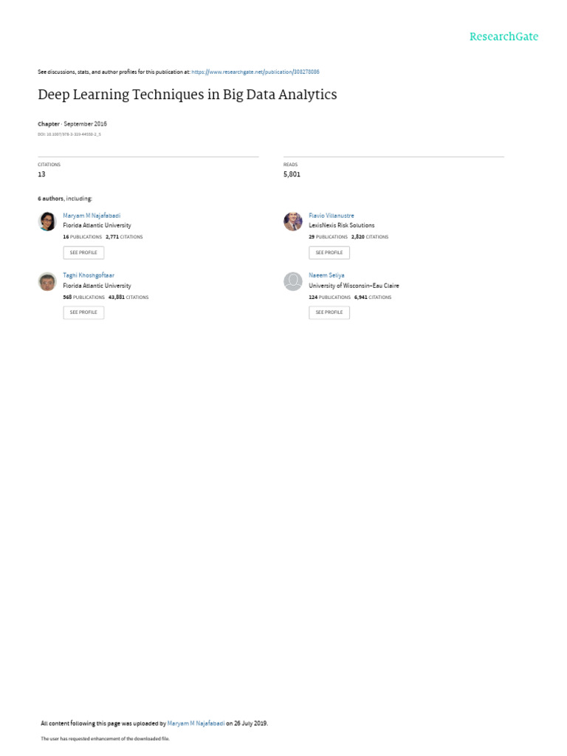567x756 pixels.
Task: Click the ResearchGate logo
Action: [x=504, y=37]
